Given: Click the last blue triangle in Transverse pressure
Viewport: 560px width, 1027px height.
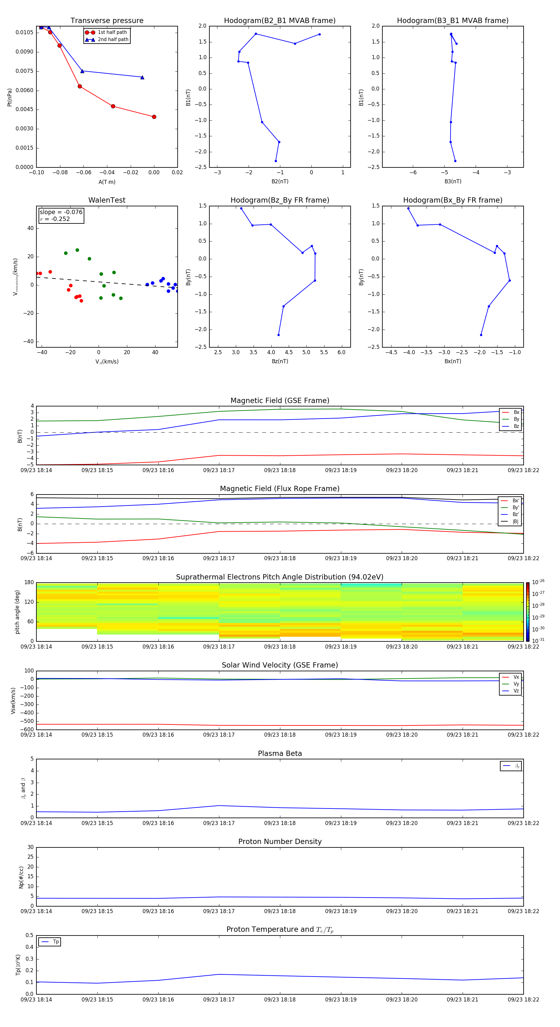Looking at the screenshot, I should [142, 77].
